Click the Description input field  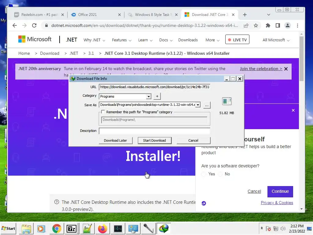point(154,131)
